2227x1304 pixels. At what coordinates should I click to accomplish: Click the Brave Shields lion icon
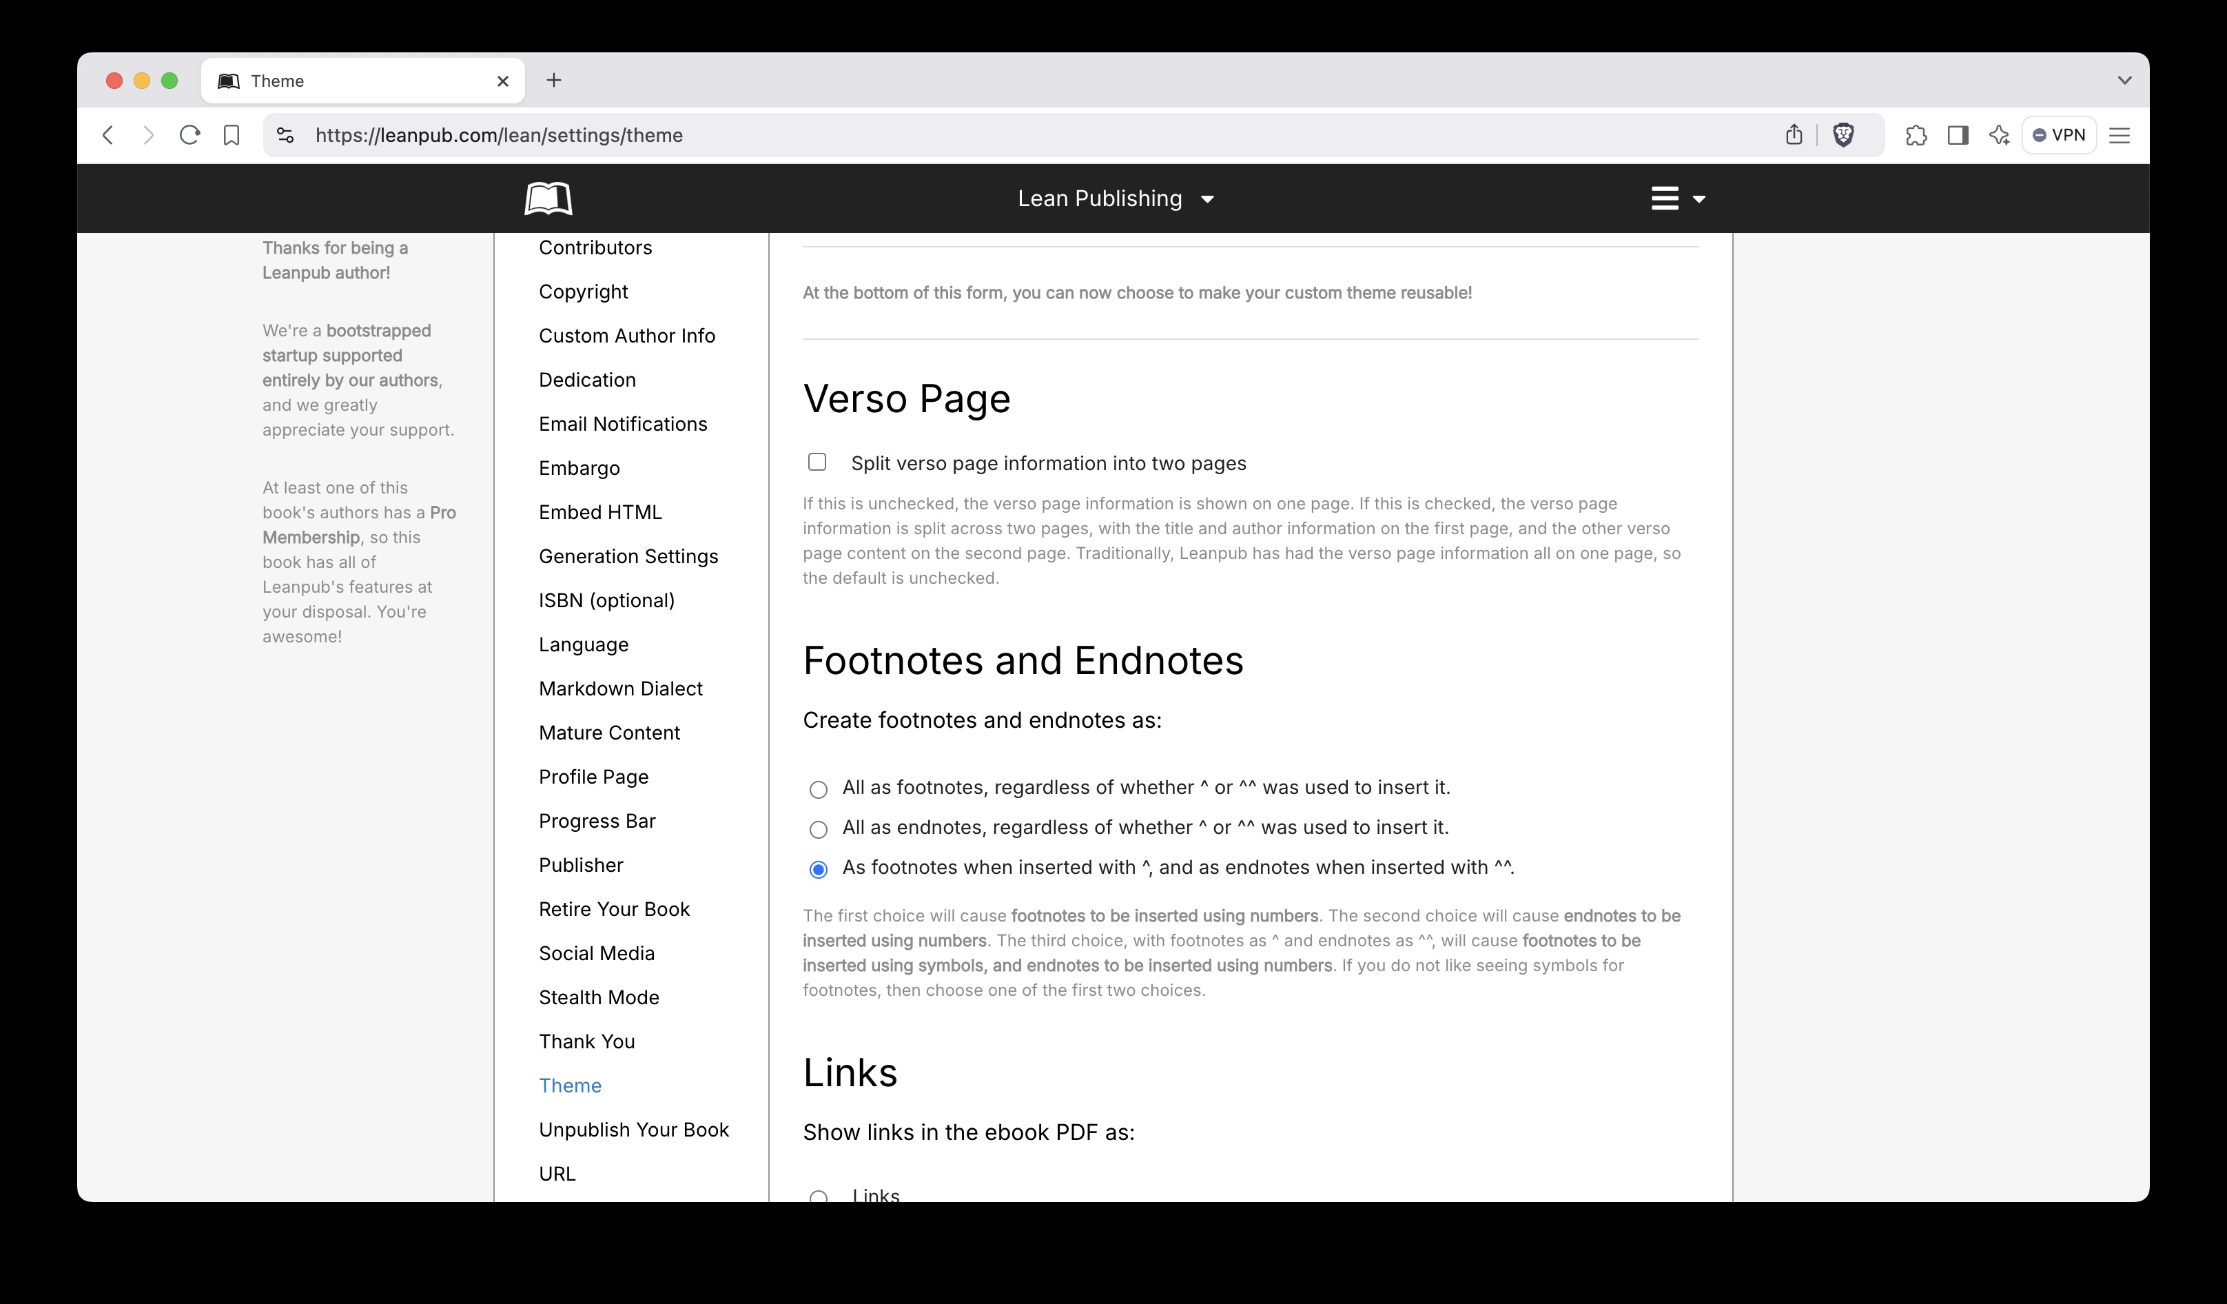coord(1843,135)
